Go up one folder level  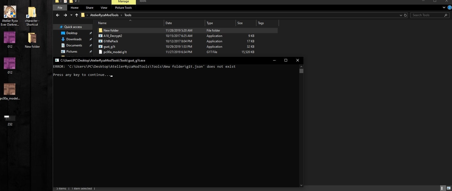[77, 15]
